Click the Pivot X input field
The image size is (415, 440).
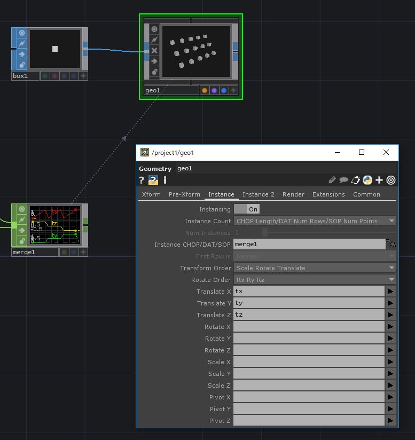[x=309, y=397]
